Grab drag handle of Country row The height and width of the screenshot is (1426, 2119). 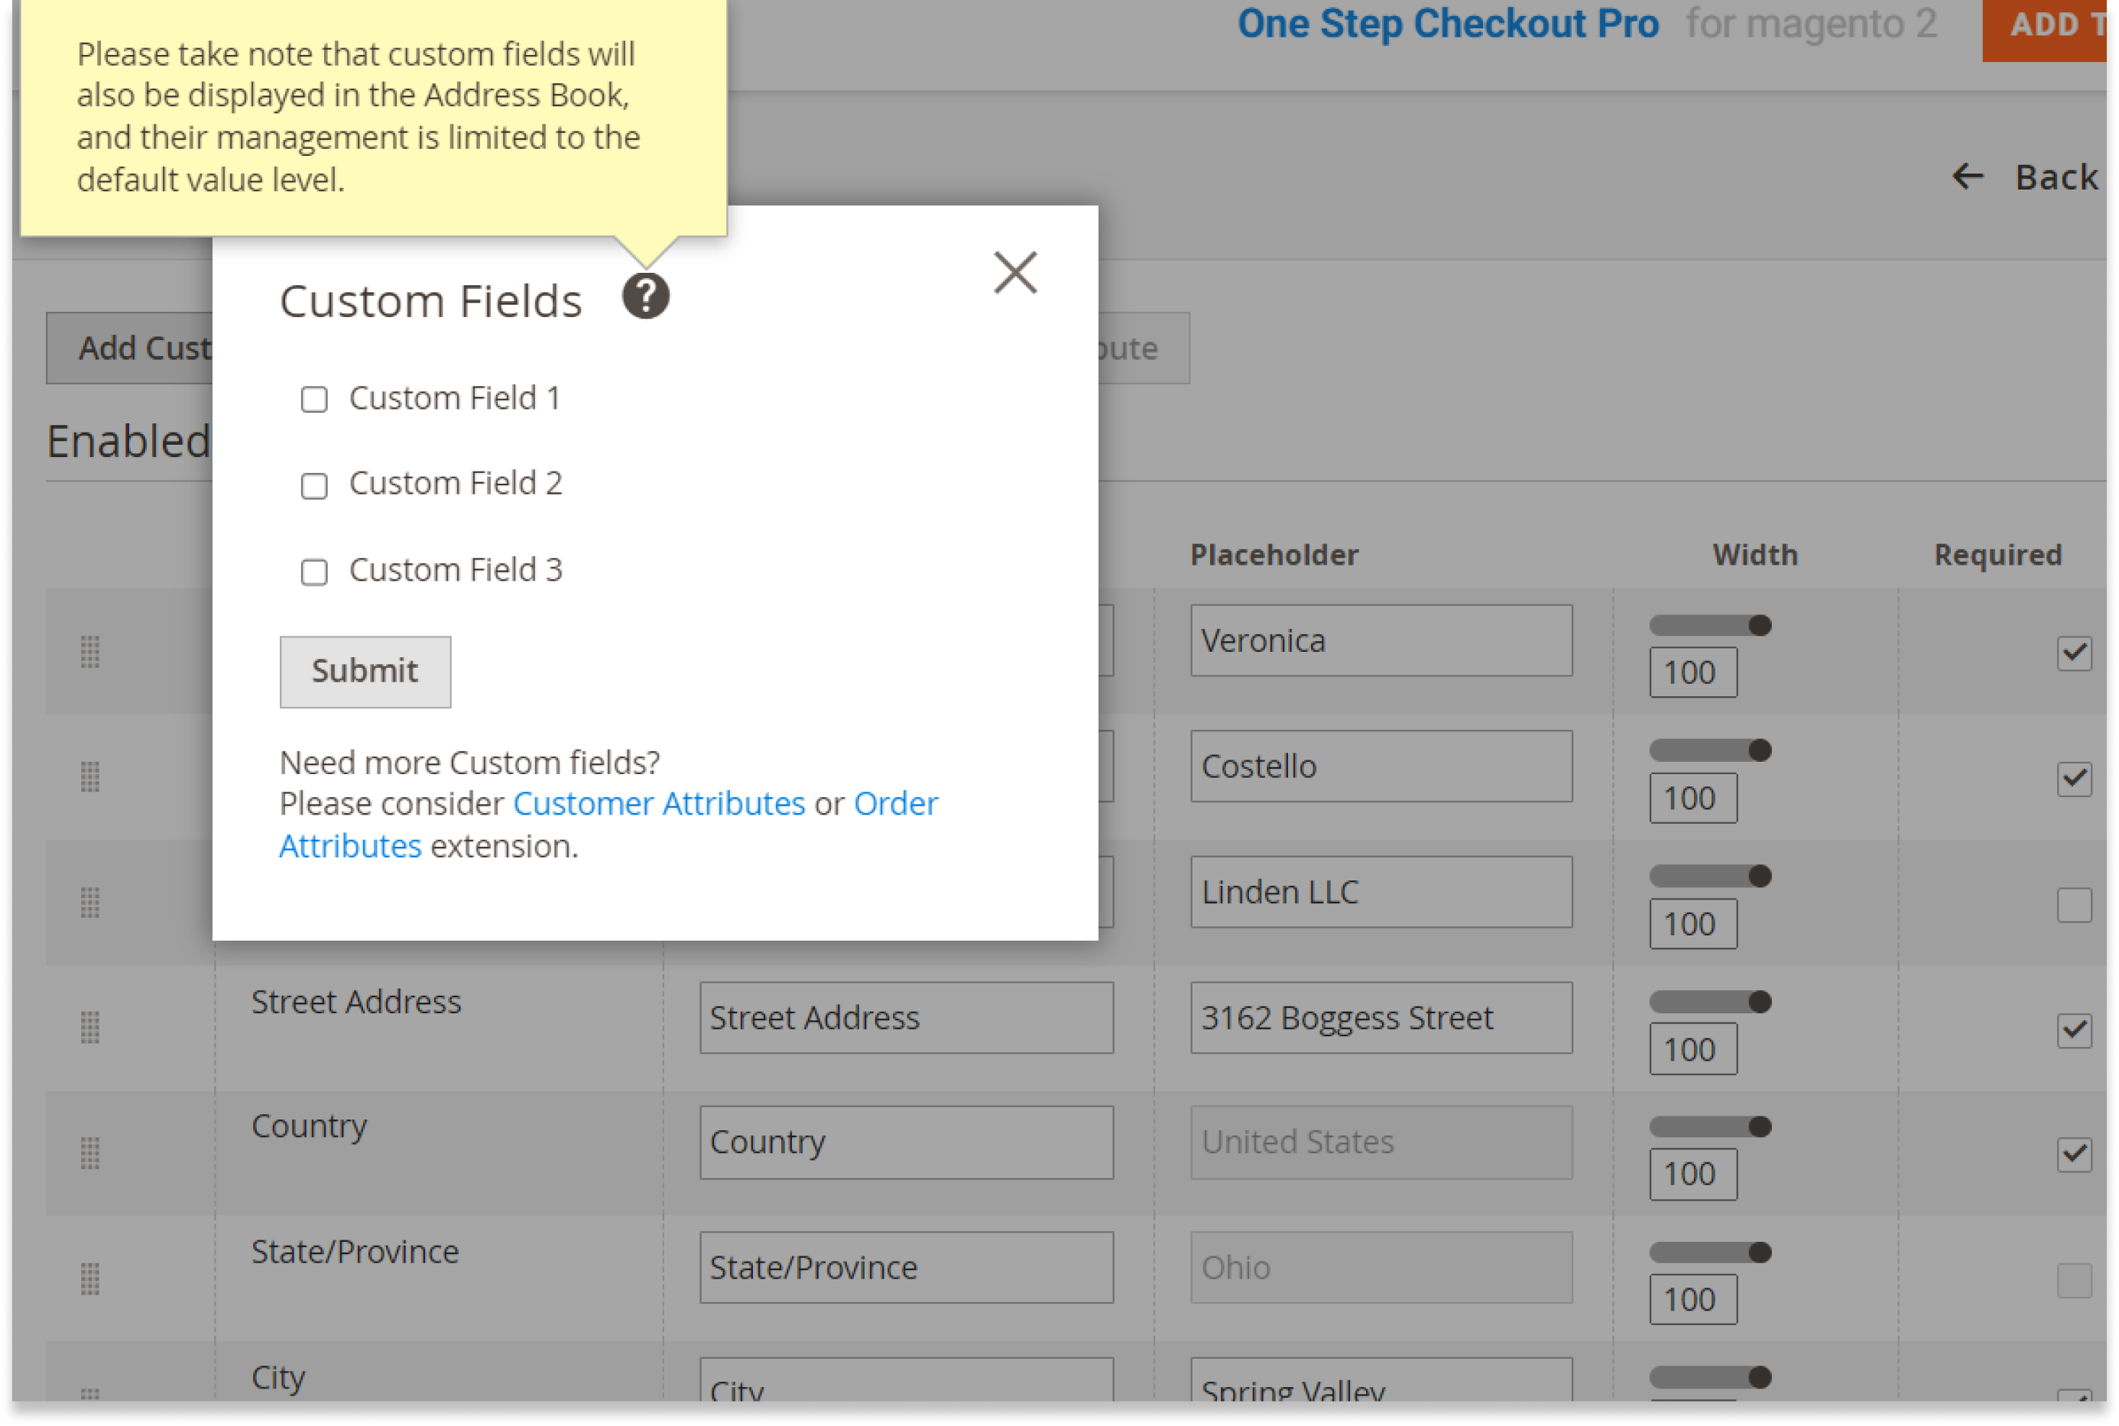89,1153
